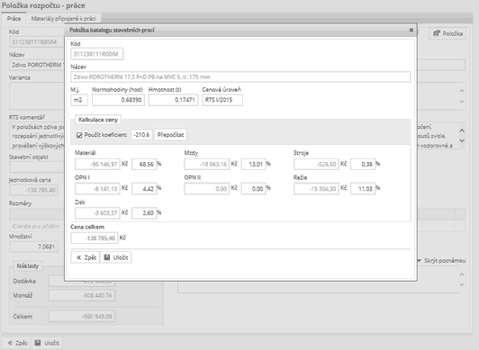Click the RTS komentář scroll up arrow

[462, 130]
